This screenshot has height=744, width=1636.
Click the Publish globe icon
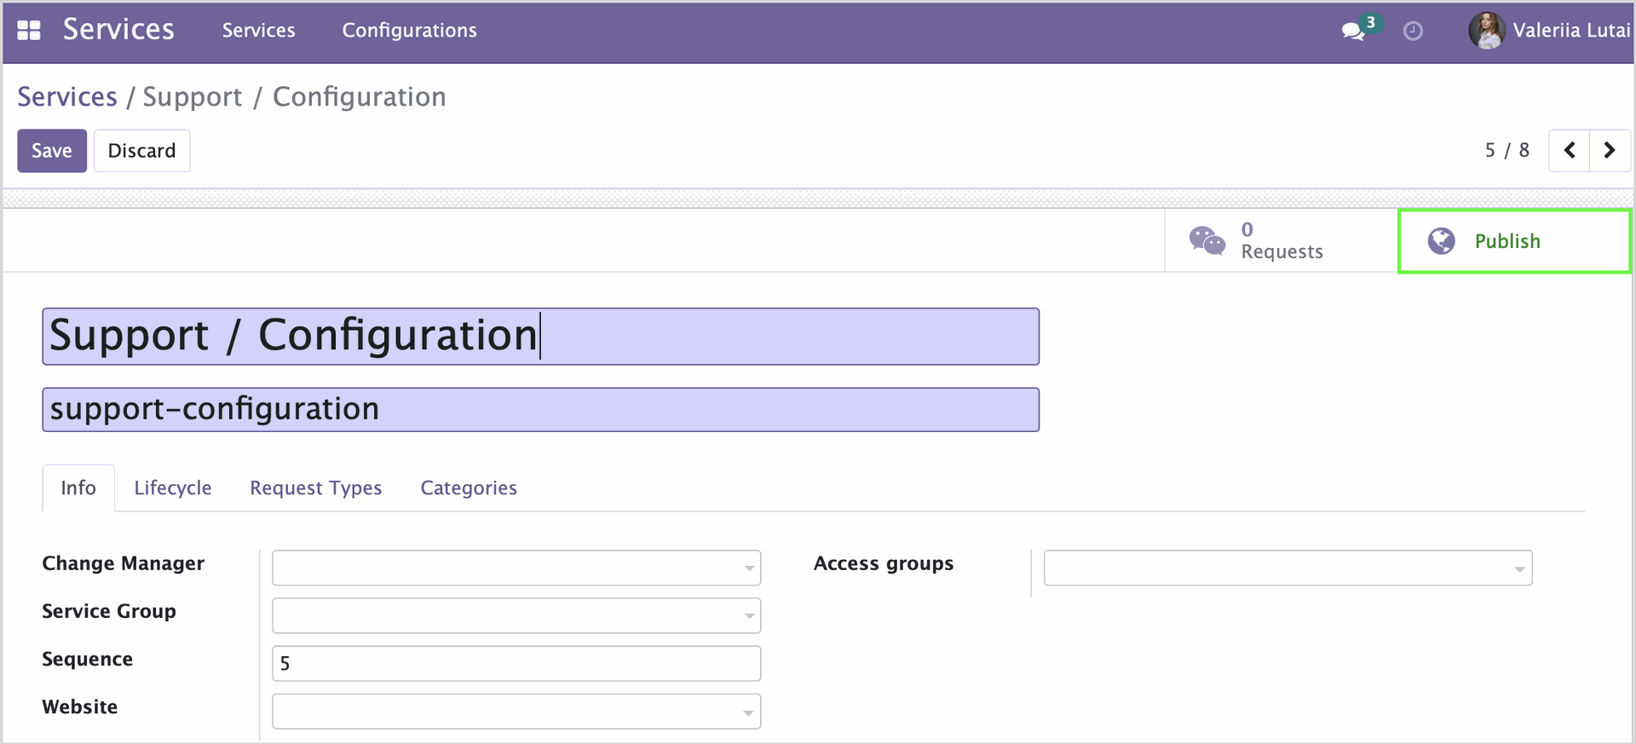click(x=1442, y=241)
